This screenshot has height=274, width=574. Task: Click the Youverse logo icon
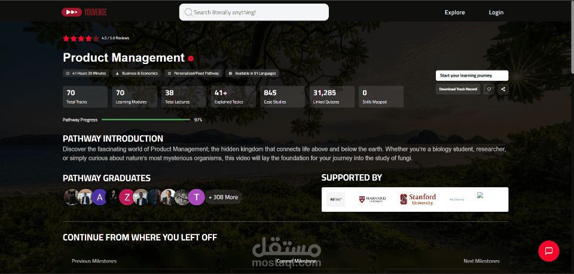(x=71, y=12)
